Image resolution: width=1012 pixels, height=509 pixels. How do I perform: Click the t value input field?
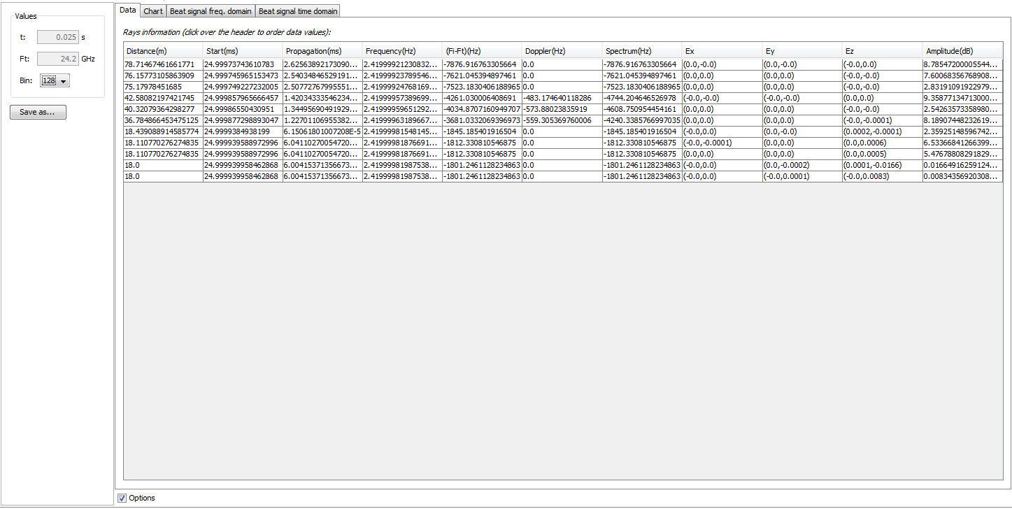(57, 37)
